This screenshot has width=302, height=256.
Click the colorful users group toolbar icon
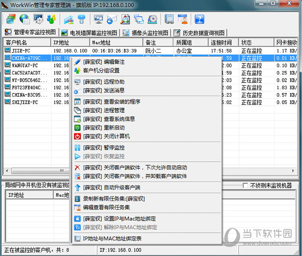point(52,19)
